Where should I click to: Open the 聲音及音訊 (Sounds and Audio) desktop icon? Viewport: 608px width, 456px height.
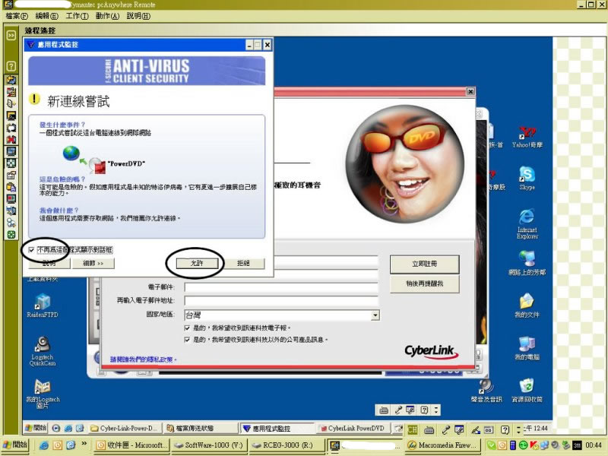point(486,391)
